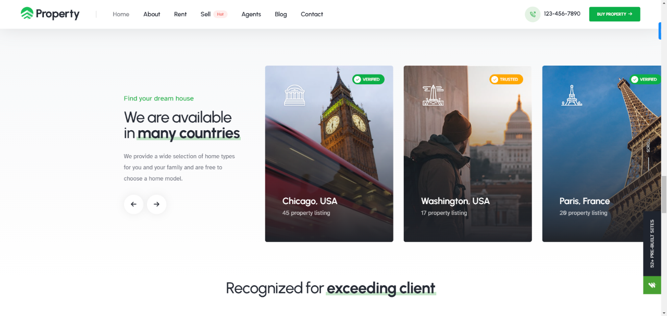
Task: Open the Rent navigation item
Action: click(180, 14)
